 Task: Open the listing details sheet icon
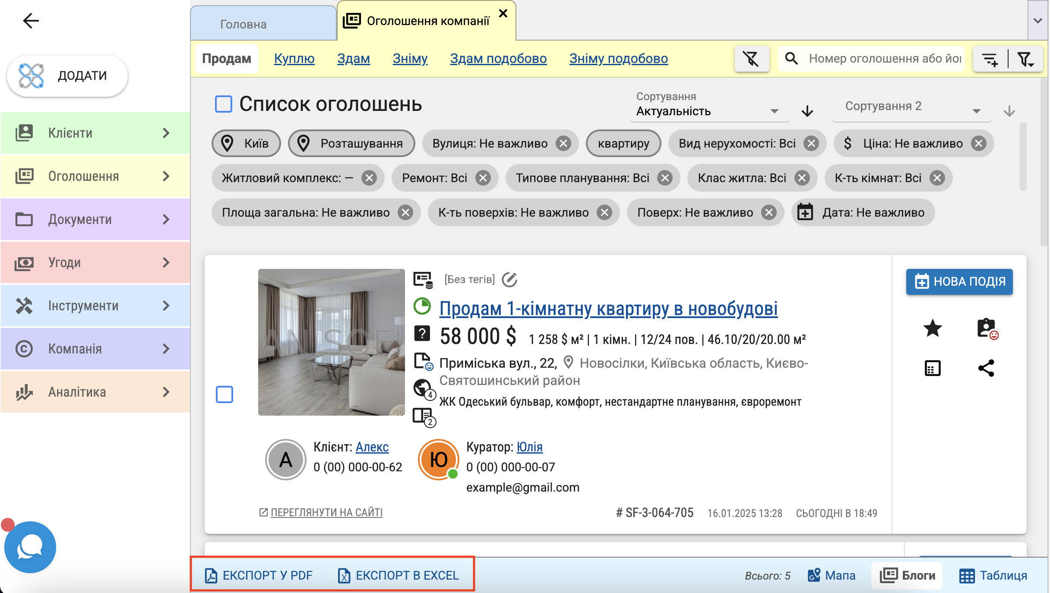[933, 368]
